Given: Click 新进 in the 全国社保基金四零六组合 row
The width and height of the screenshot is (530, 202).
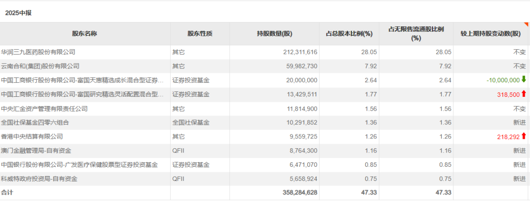Looking at the screenshot, I should pos(520,123).
